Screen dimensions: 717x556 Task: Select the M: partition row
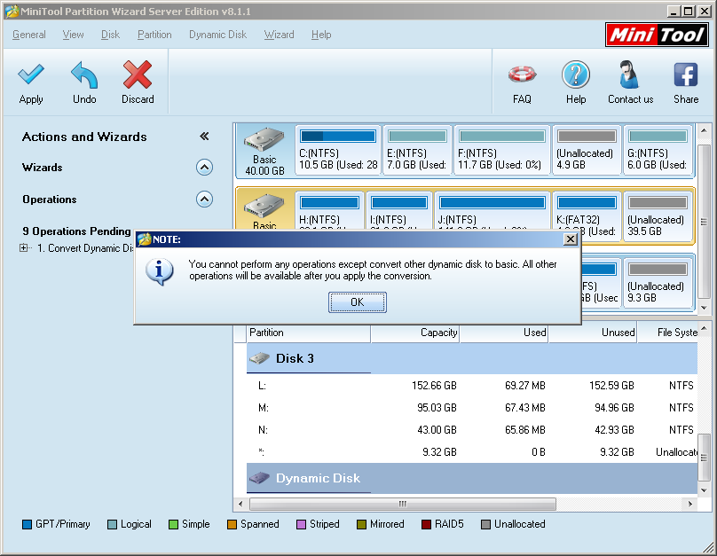(472, 408)
